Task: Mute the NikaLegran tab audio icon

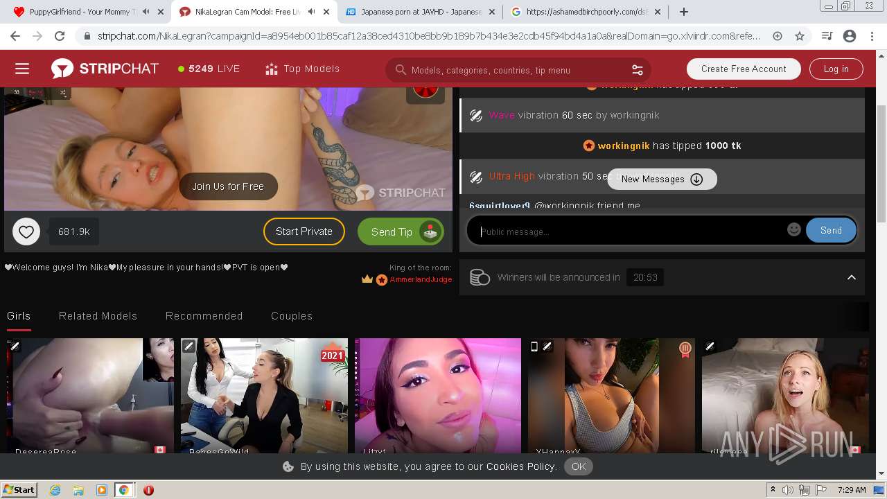Action: pyautogui.click(x=311, y=12)
